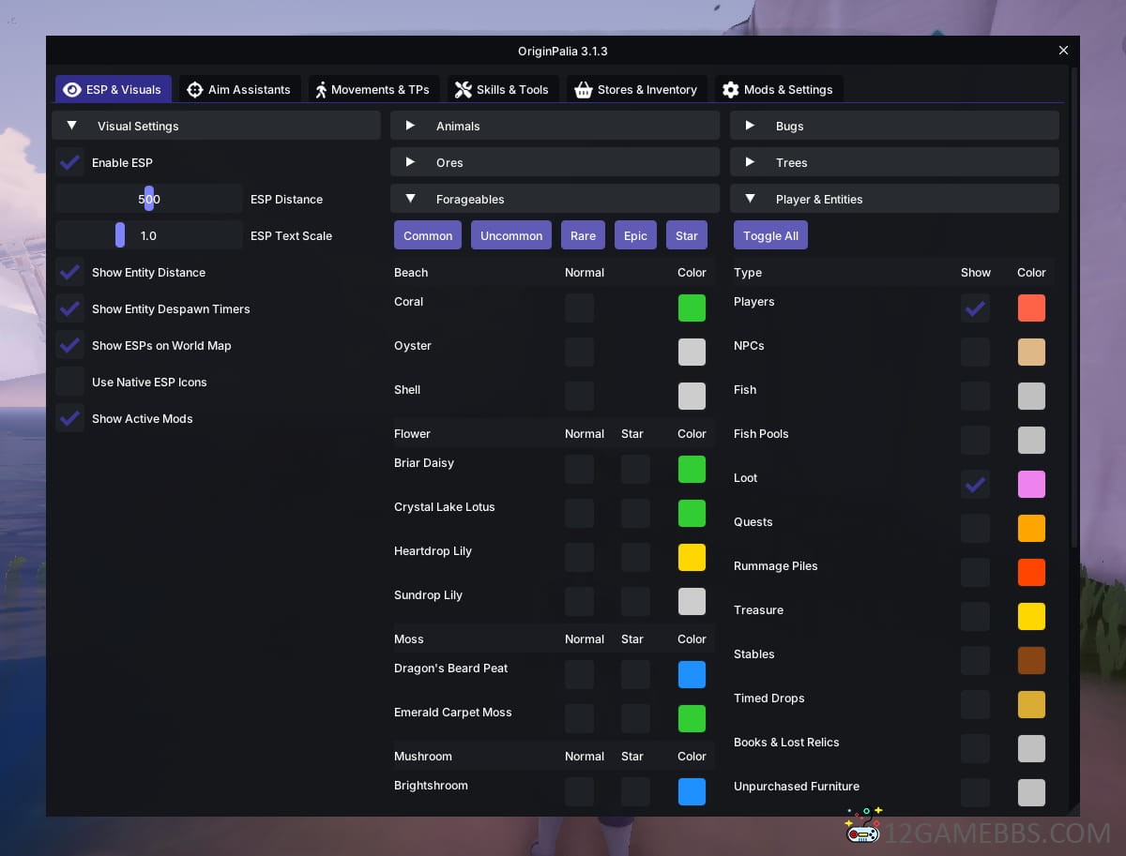Viewport: 1126px width, 856px height.
Task: Click the Common rarity button
Action: tap(428, 235)
